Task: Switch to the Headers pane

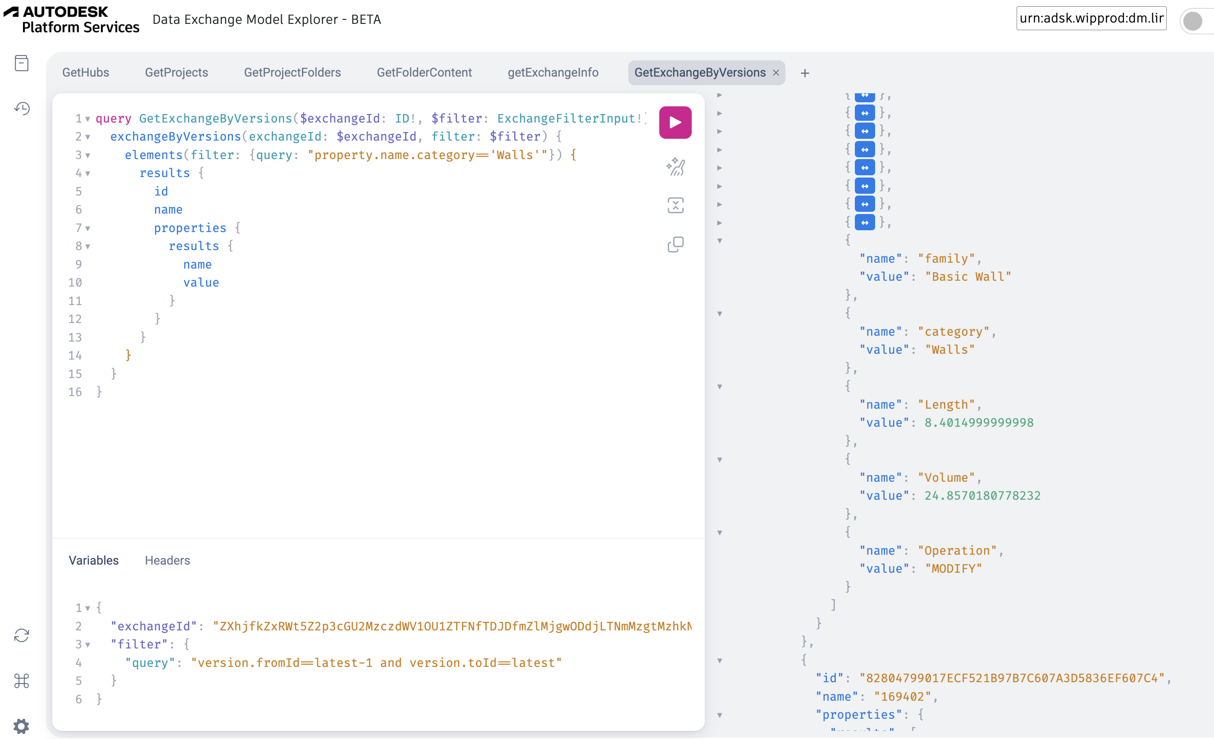Action: (x=167, y=560)
